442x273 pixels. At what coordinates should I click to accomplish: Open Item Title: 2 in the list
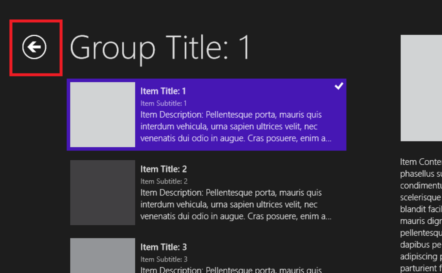click(x=164, y=169)
